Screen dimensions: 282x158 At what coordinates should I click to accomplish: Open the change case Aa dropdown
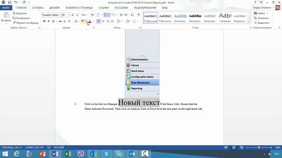tap(84, 15)
